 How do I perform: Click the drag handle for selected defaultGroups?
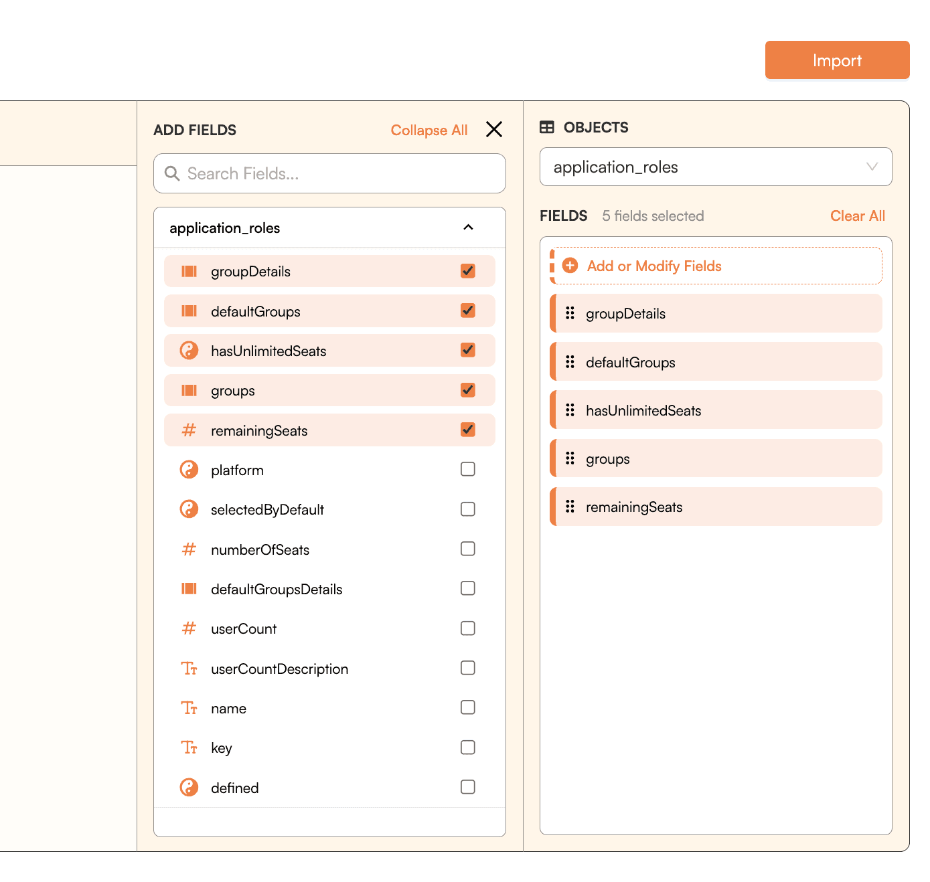[570, 361]
